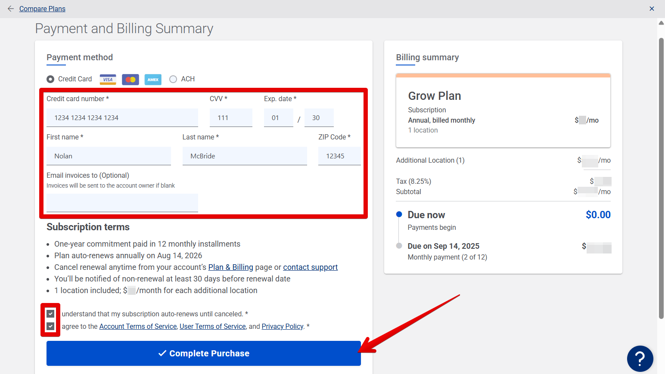Click the Complete Purchase button
This screenshot has width=665, height=374.
point(203,353)
